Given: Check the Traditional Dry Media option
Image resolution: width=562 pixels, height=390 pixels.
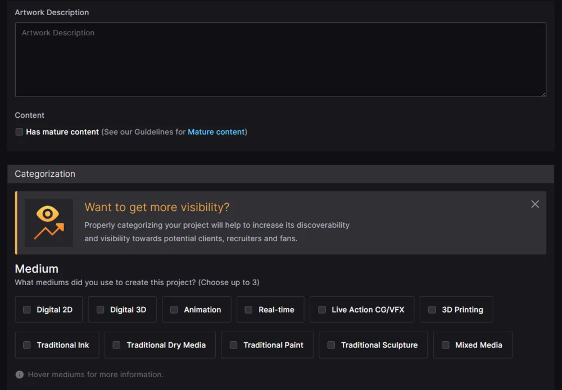Looking at the screenshot, I should click(x=116, y=345).
